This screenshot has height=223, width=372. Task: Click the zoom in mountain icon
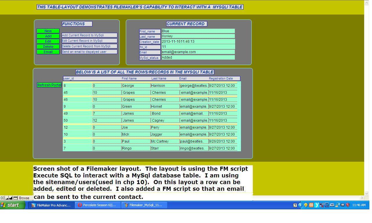click(x=11, y=198)
